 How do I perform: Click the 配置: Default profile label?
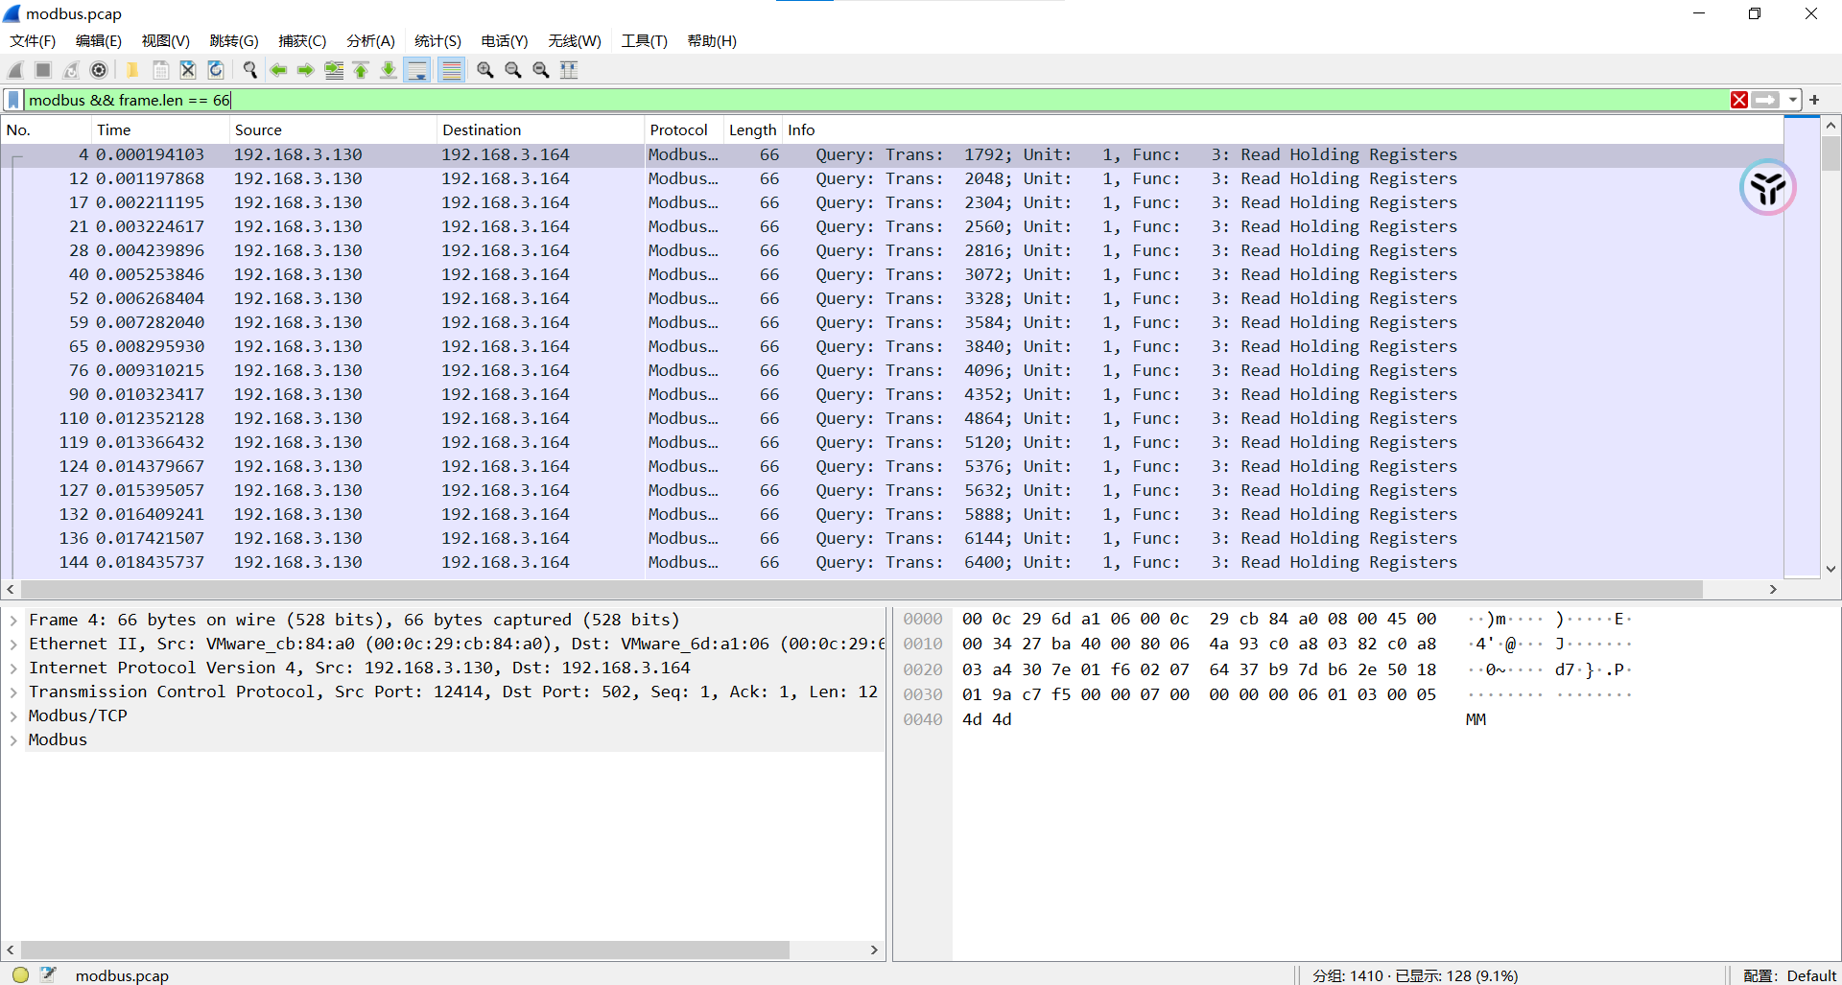(x=1789, y=975)
